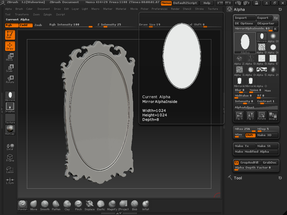Click Make Modified Alpha button
Screen dimensions: 287x215
coord(256,151)
